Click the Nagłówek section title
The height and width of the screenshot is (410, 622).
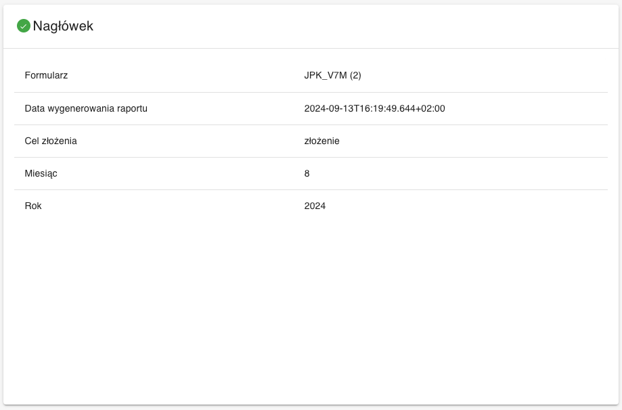(x=63, y=26)
